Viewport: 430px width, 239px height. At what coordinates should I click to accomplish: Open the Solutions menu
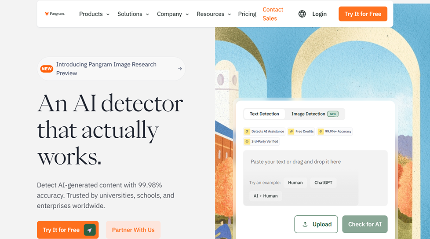[133, 14]
